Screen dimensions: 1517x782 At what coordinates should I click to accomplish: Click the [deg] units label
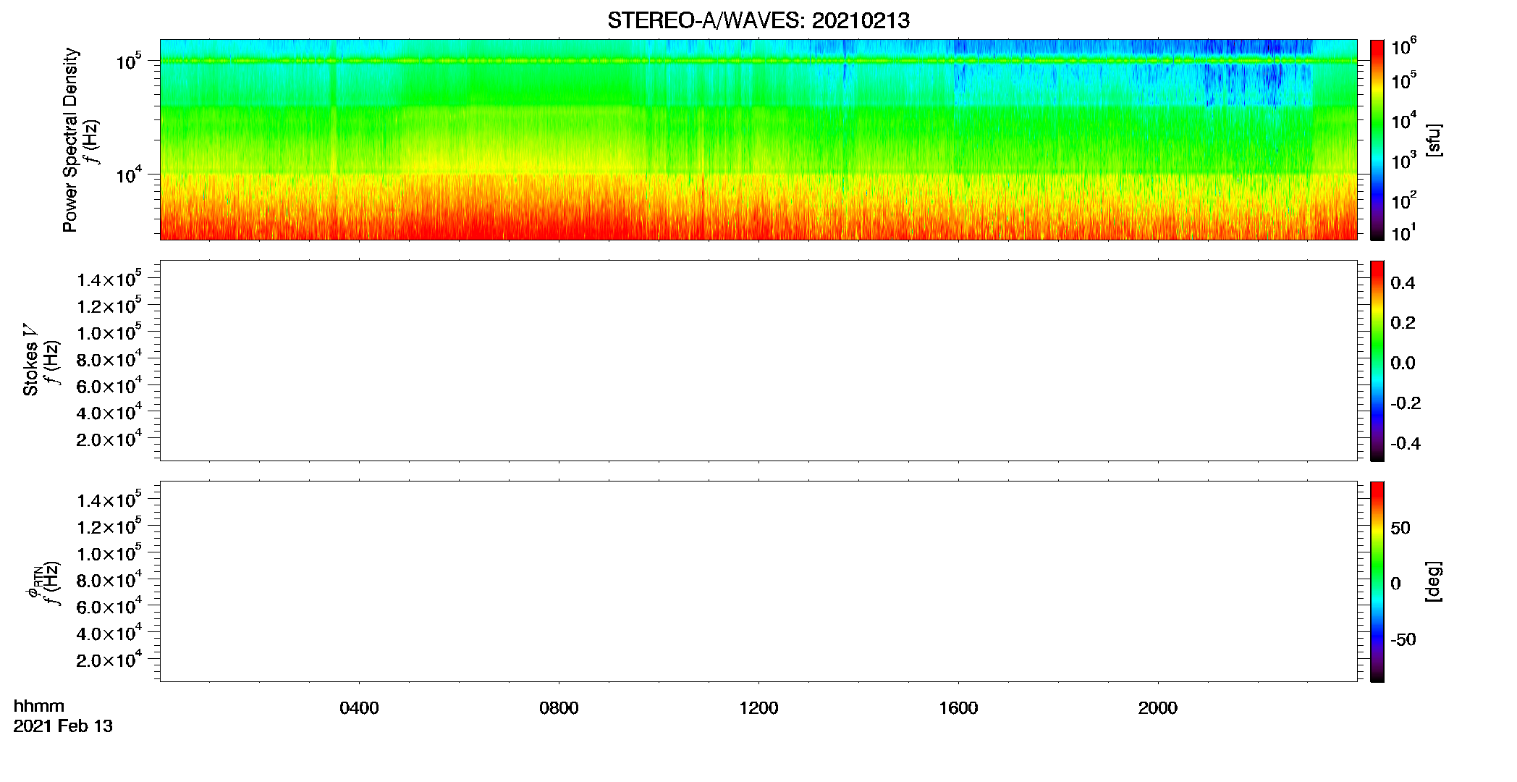tap(1434, 581)
